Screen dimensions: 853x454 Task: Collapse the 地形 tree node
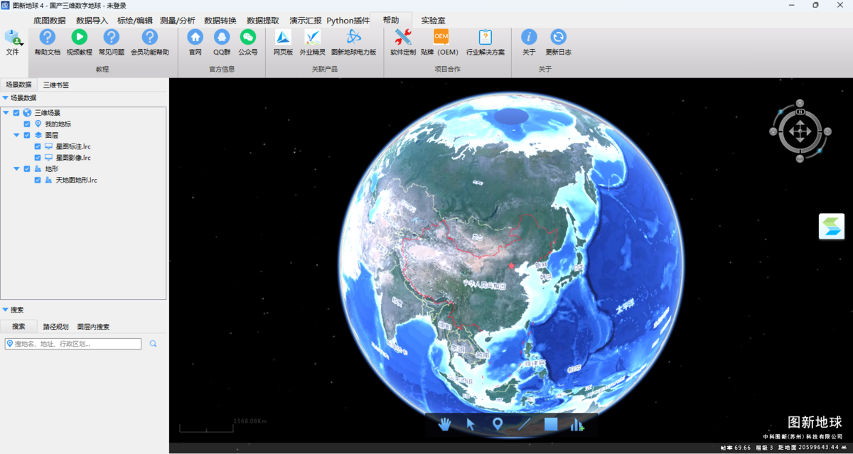pos(16,169)
